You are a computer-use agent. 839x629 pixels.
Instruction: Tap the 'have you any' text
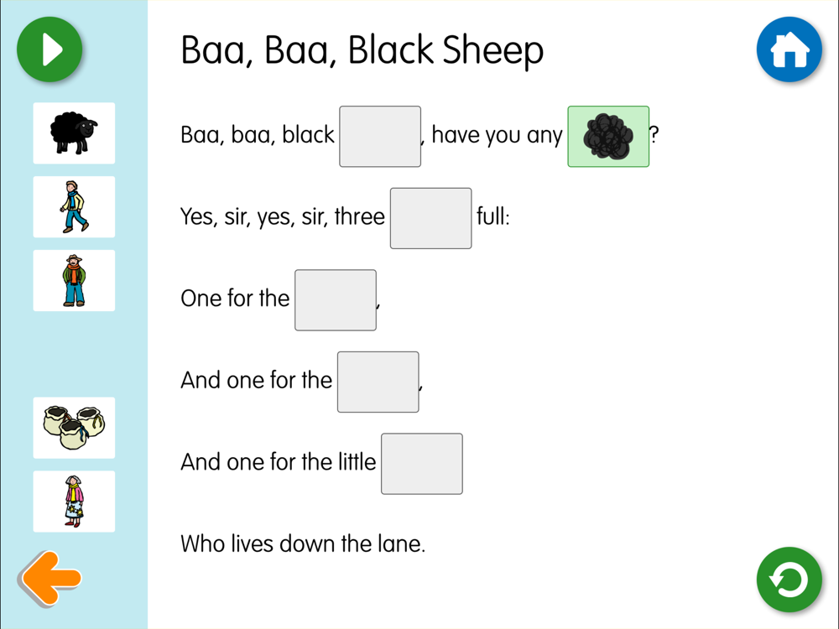497,135
